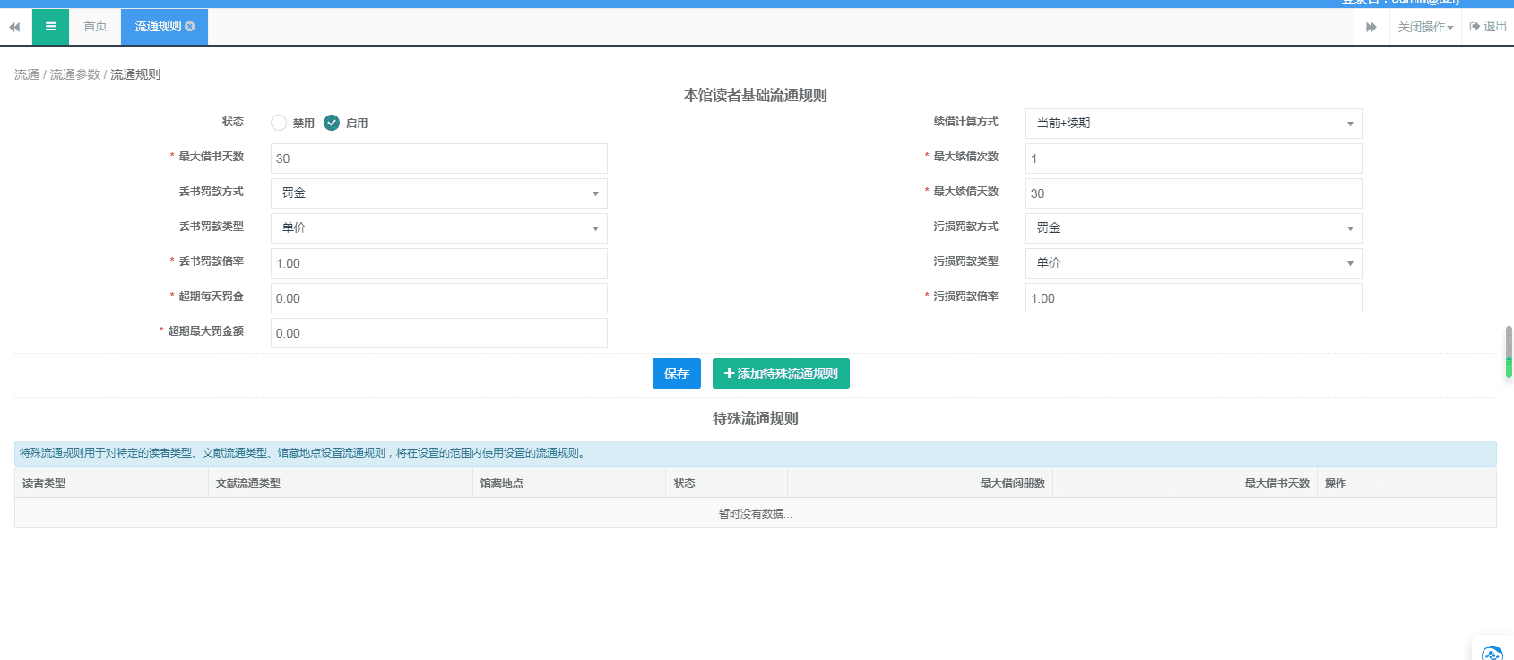This screenshot has height=660, width=1514.
Task: Open the 污损罚款类型 dropdown
Action: [x=1193, y=263]
